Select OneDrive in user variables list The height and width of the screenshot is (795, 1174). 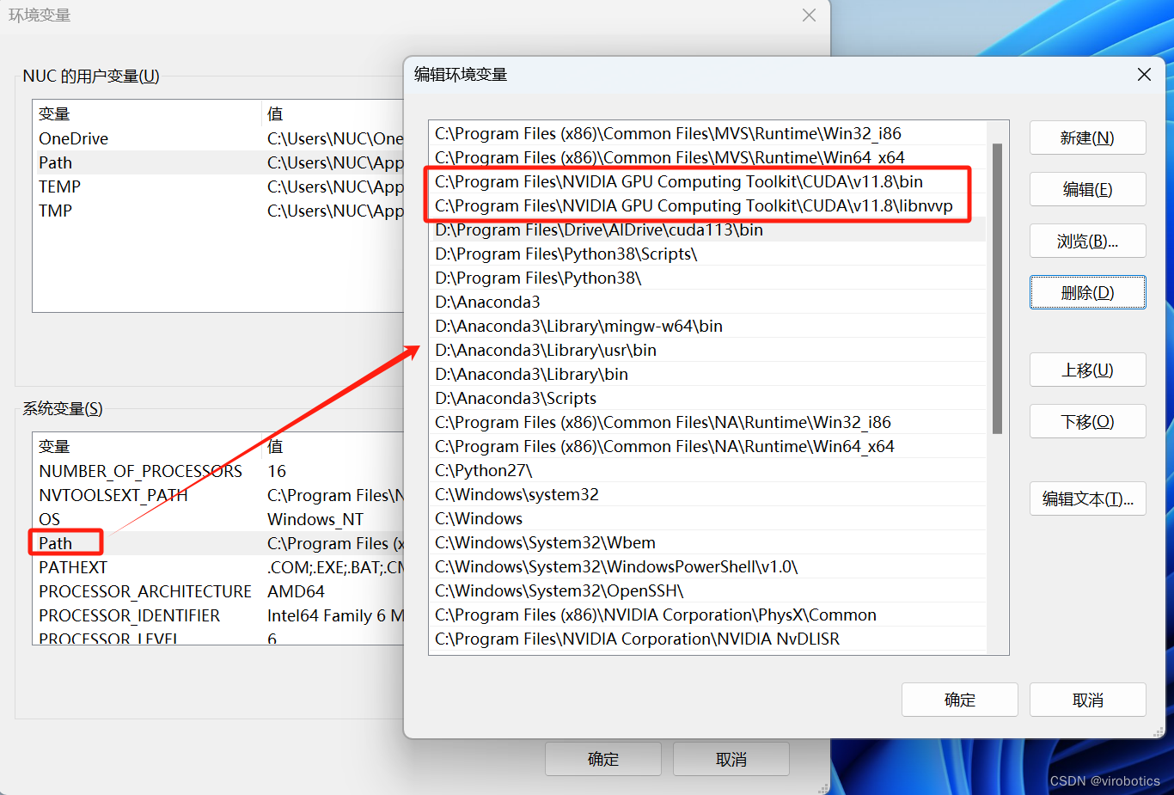pyautogui.click(x=218, y=138)
